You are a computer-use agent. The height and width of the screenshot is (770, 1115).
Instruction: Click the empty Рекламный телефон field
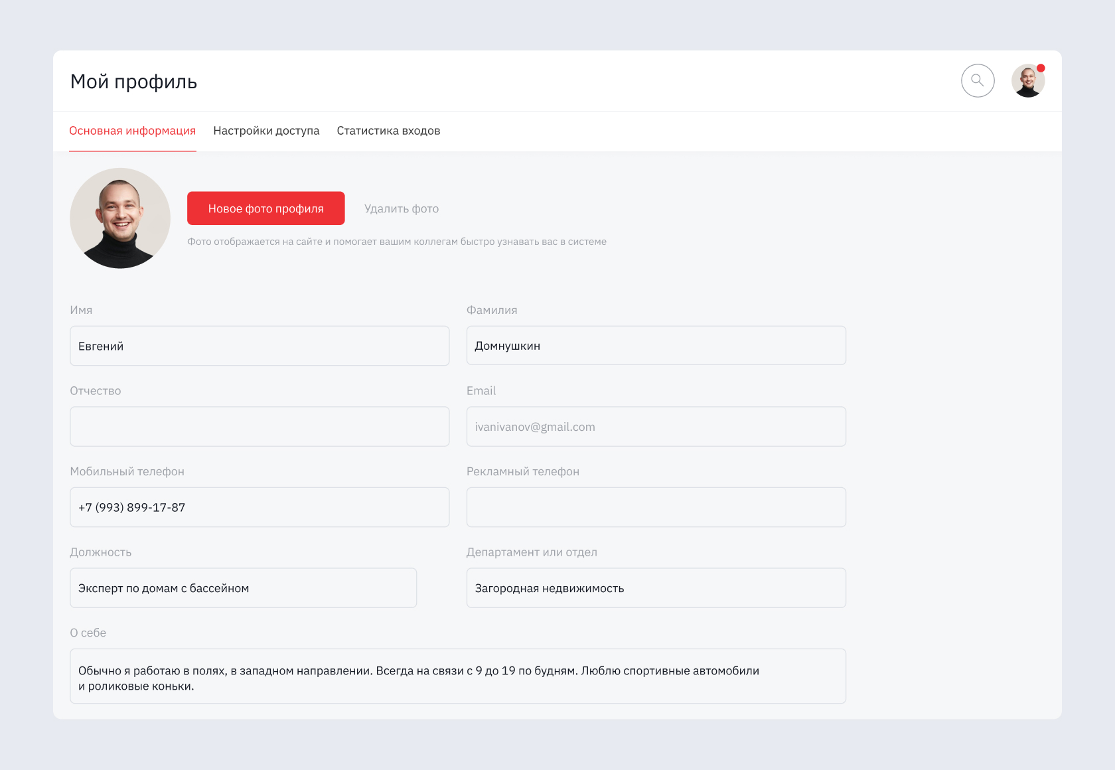[656, 508]
